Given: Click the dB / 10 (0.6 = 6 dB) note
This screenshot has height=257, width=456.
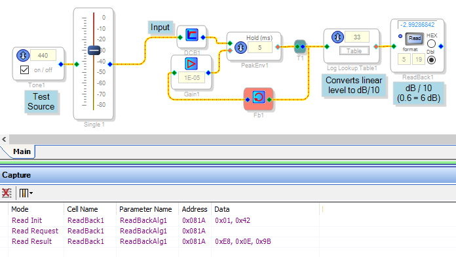Looking at the screenshot, I should click(x=419, y=93).
